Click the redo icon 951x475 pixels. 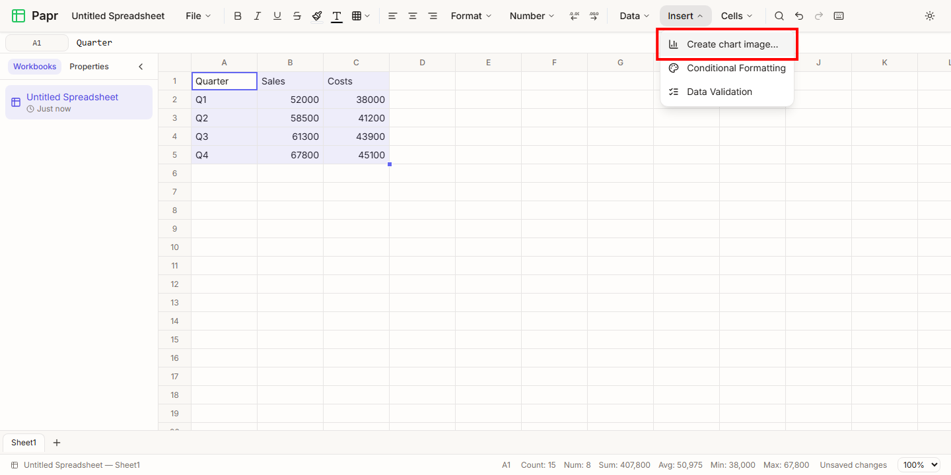tap(819, 16)
